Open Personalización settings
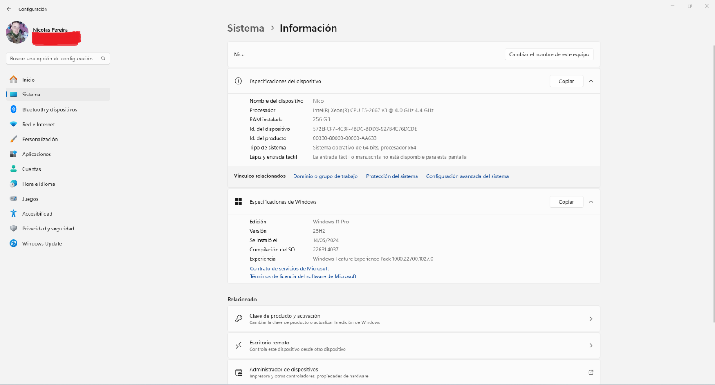This screenshot has height=385, width=715. tap(58, 139)
